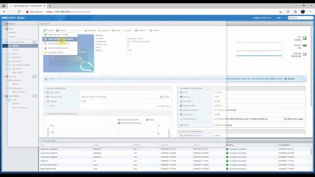Image resolution: width=315 pixels, height=177 pixels.
Task: Open the browser profile avatar
Action: [303, 12]
